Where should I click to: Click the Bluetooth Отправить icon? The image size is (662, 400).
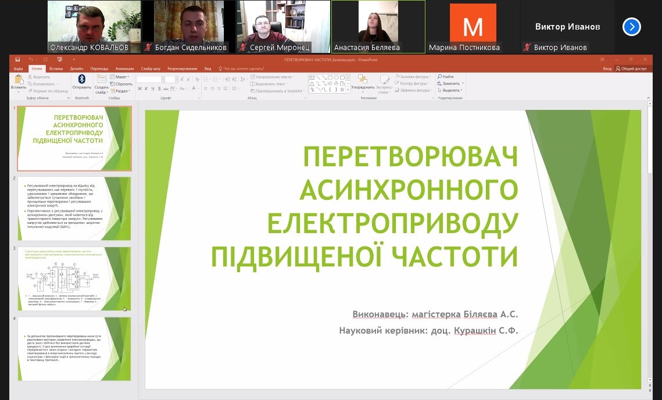coord(81,80)
